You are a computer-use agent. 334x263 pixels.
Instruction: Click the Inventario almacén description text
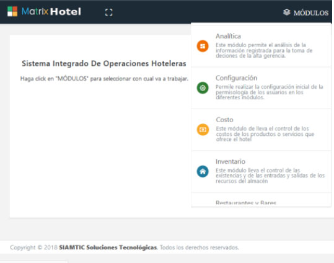click(270, 176)
